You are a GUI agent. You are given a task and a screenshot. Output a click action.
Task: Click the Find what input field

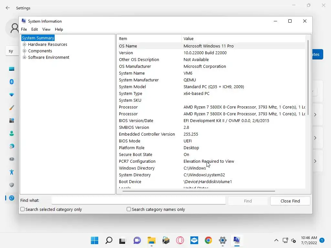tap(138, 201)
